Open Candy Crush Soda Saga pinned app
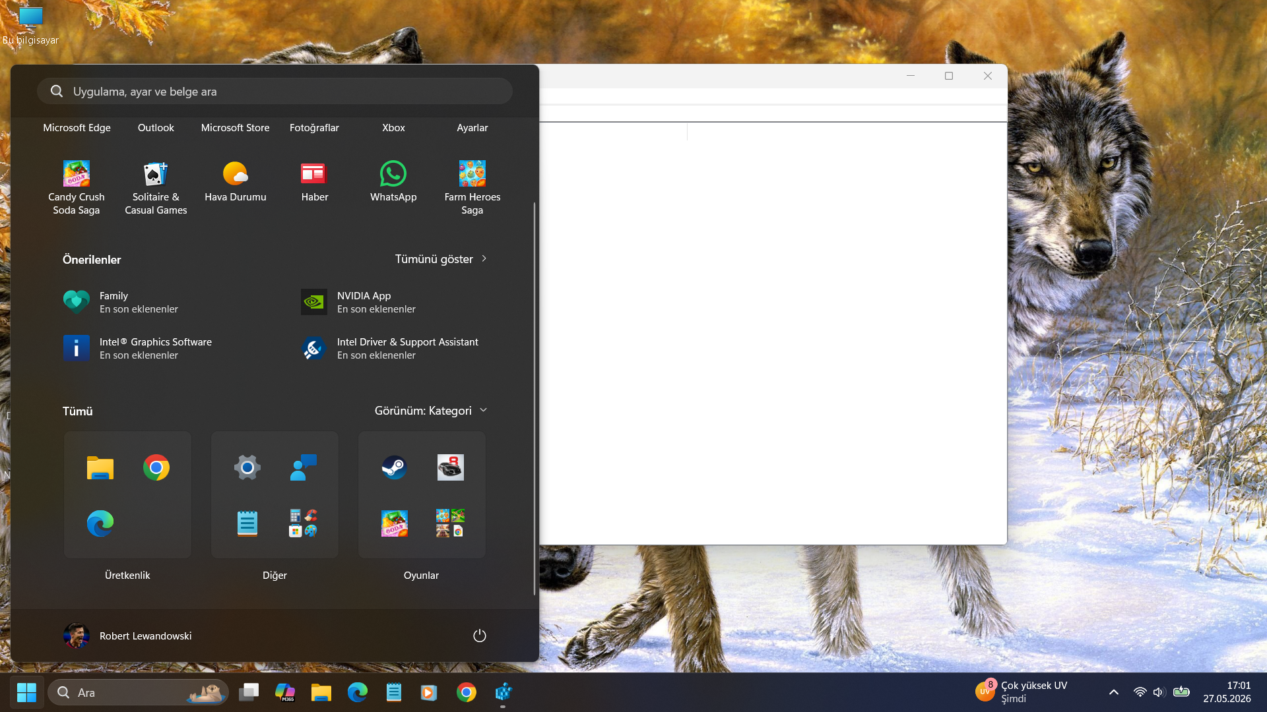 [x=77, y=188]
